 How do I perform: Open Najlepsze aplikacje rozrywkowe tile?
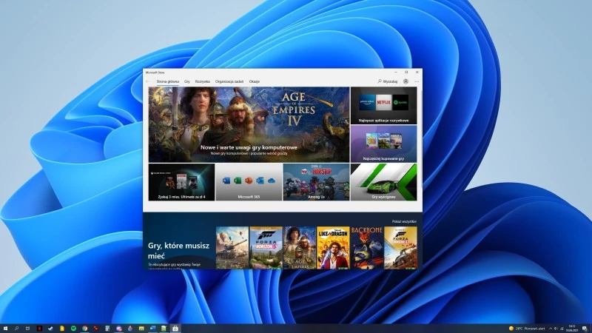click(383, 105)
